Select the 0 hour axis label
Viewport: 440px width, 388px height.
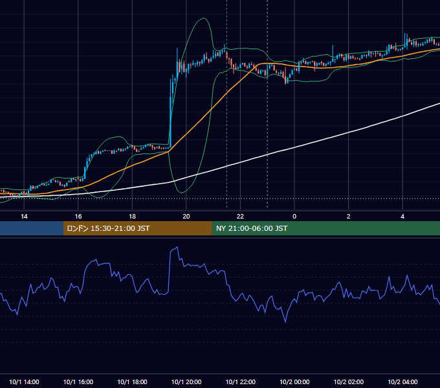tap(294, 217)
